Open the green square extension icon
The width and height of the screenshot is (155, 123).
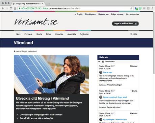(x=140, y=8)
